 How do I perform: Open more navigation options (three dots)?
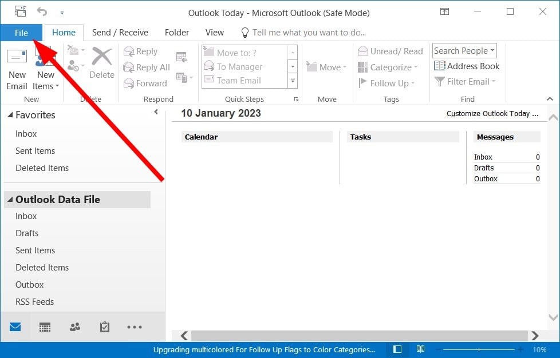tap(135, 327)
